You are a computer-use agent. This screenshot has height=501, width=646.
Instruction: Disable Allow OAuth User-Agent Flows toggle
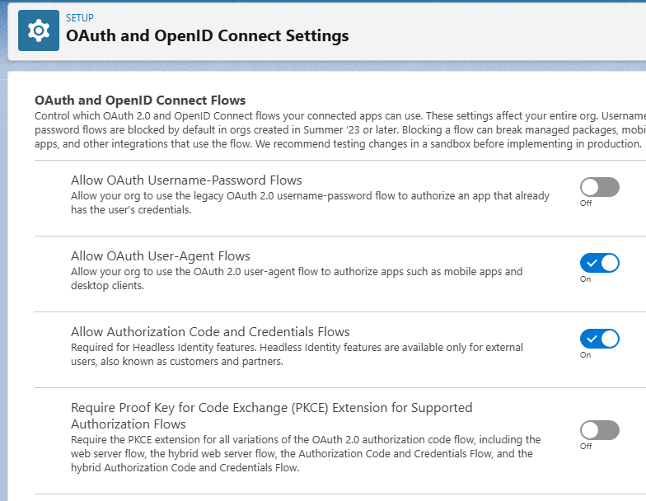pos(599,263)
